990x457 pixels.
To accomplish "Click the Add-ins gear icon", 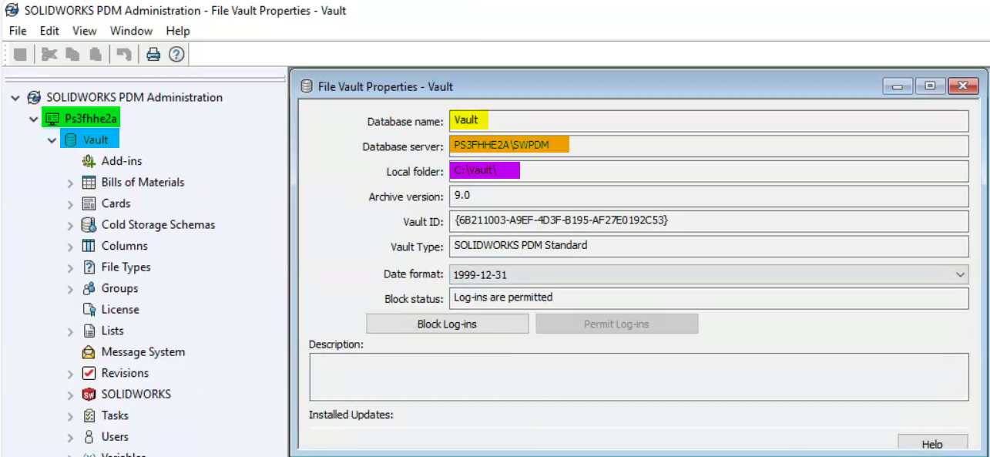I will point(89,161).
